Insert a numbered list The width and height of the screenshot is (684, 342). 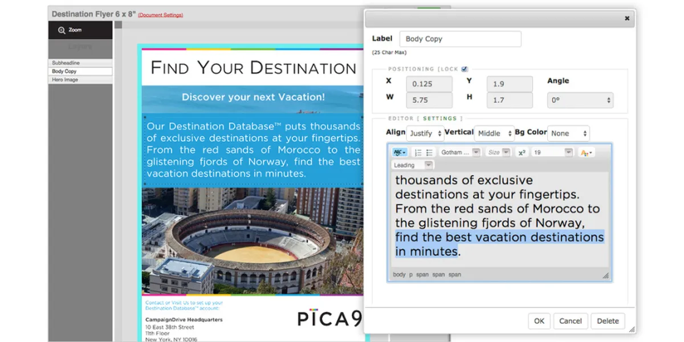click(418, 153)
